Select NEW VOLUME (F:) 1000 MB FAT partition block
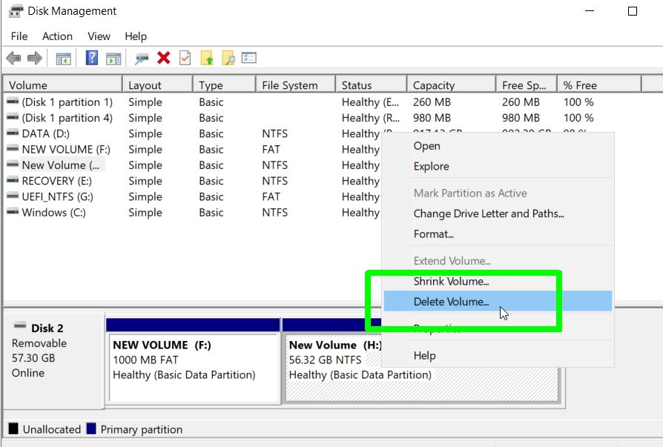663x447 pixels. click(194, 362)
